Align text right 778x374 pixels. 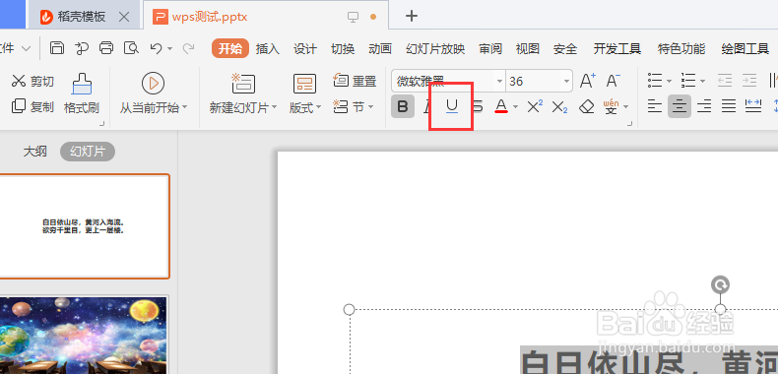[704, 106]
